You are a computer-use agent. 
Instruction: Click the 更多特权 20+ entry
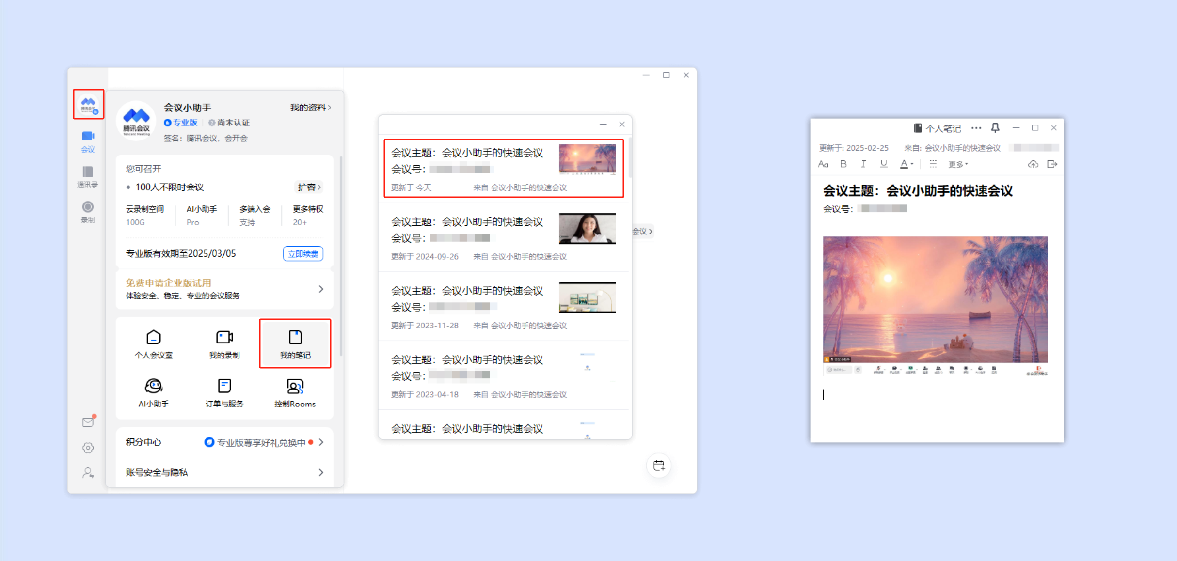click(x=307, y=216)
